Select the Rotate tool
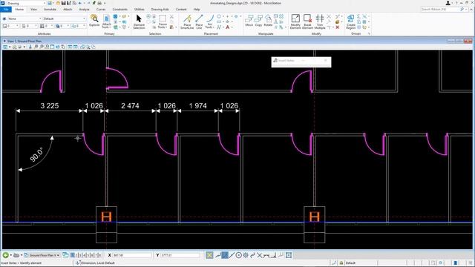Image resolution: width=475 pixels, height=267 pixels. 268,21
